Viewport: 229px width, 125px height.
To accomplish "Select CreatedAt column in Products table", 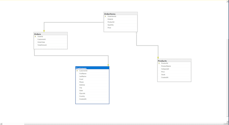I will click(x=174, y=78).
